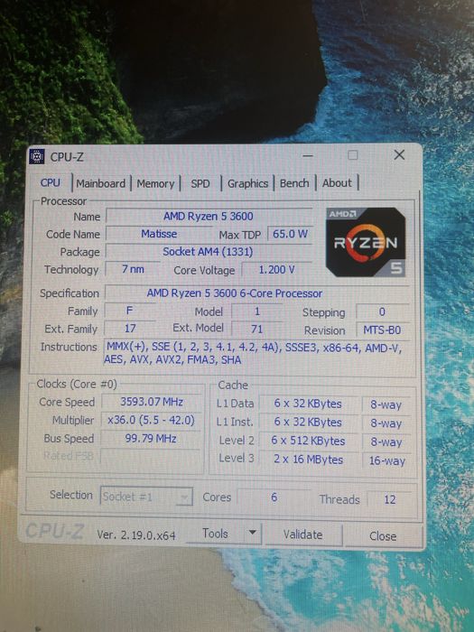This screenshot has height=632, width=474.
Task: Show the About tab
Action: coord(337,183)
